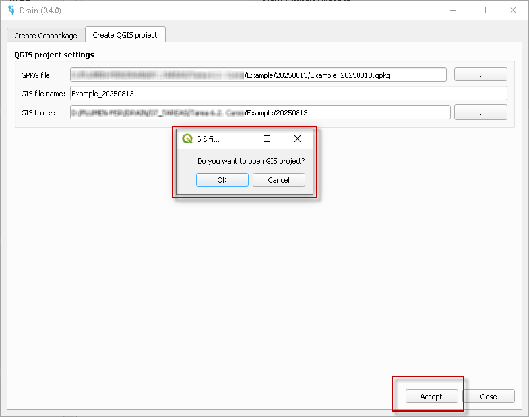This screenshot has width=529, height=417.
Task: Cancel the open GIS project prompt
Action: 278,180
